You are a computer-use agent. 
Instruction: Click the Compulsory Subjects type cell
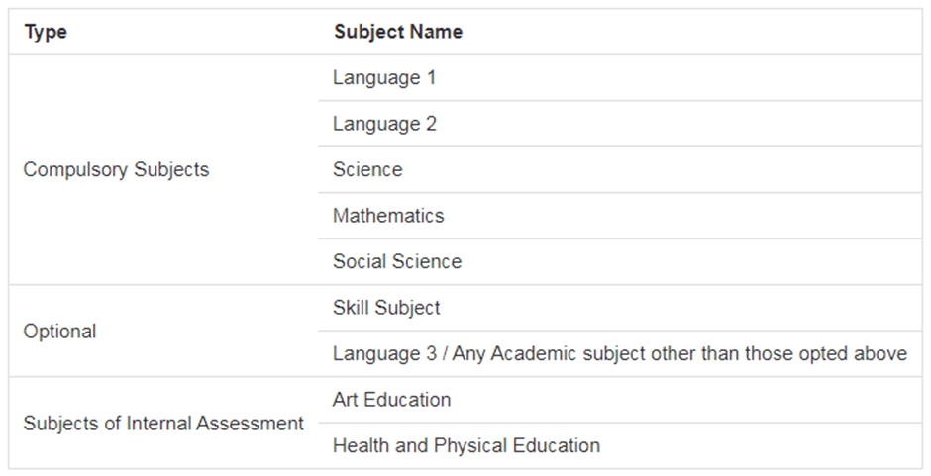(163, 170)
